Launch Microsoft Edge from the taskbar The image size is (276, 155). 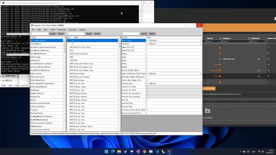[x=113, y=152]
